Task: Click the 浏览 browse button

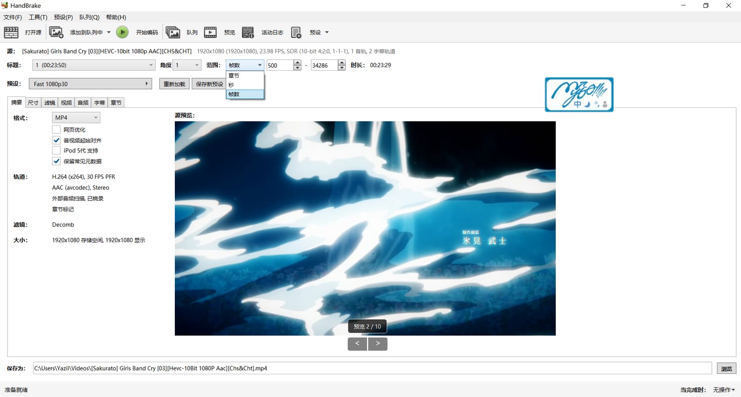Action: coord(726,368)
